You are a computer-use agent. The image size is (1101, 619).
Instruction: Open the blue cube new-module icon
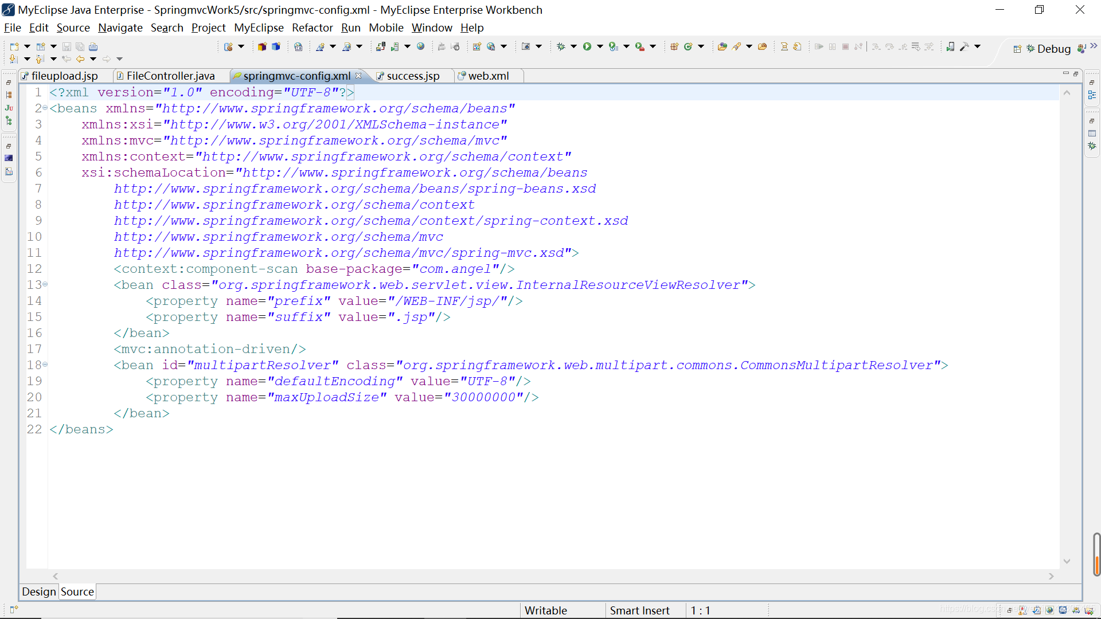pyautogui.click(x=276, y=46)
